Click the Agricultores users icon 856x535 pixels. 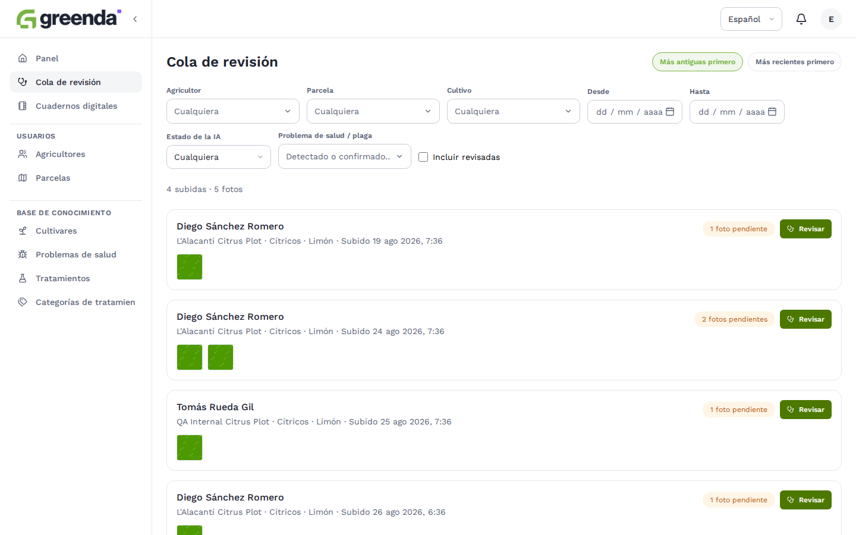(x=23, y=154)
